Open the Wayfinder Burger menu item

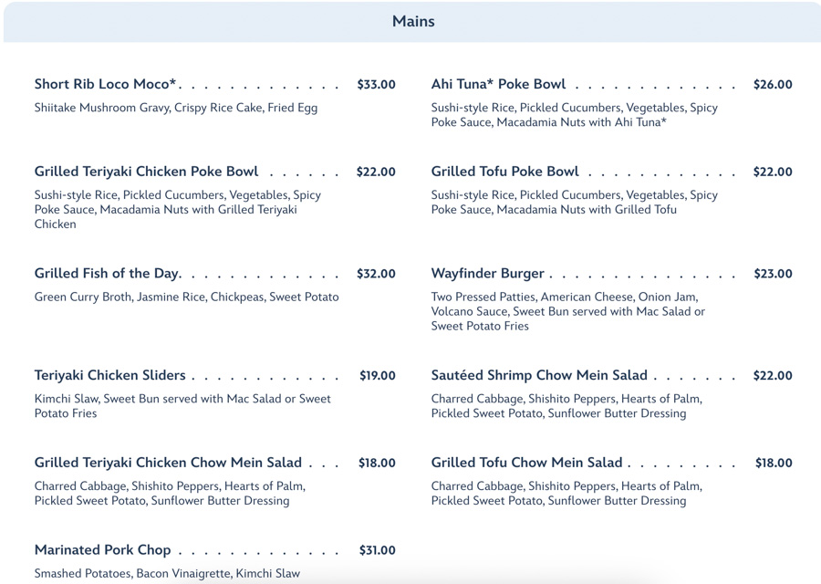pyautogui.click(x=487, y=274)
